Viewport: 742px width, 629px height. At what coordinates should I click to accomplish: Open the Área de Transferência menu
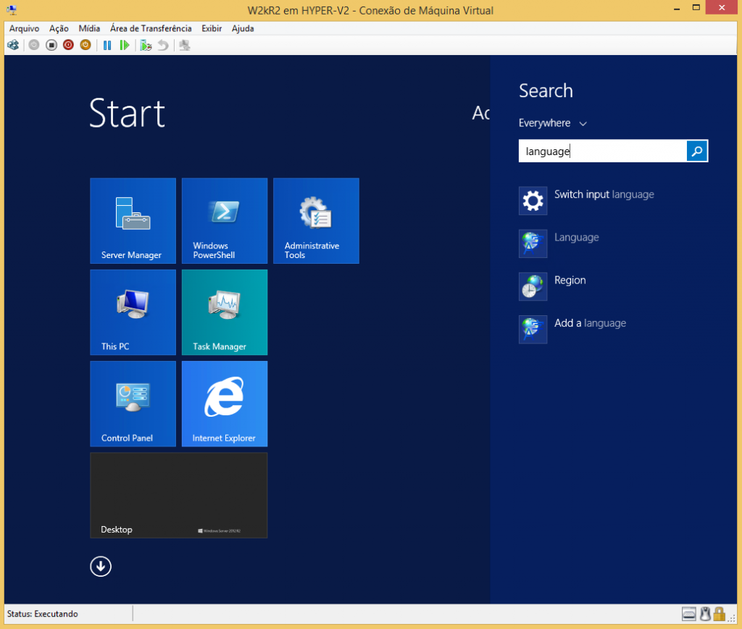[x=151, y=28]
